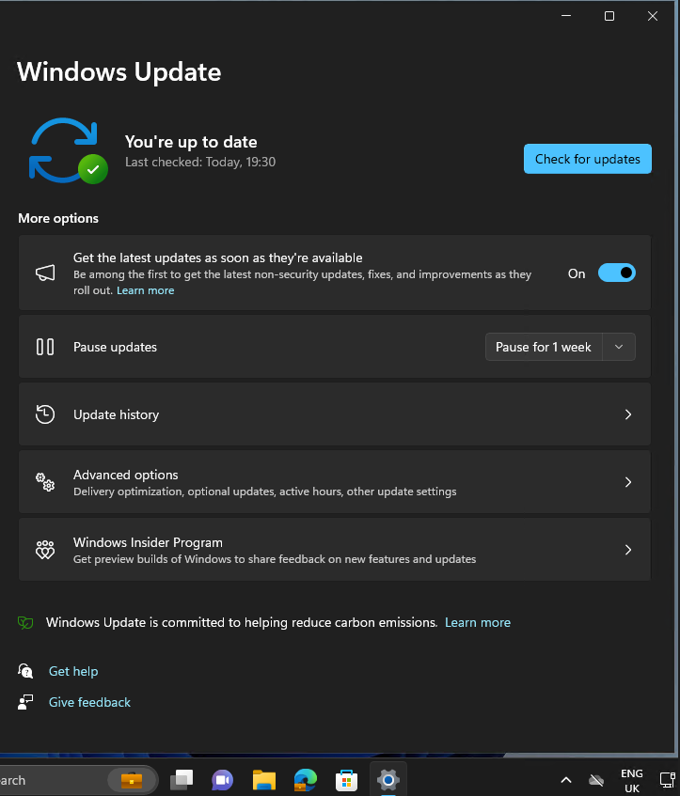Click the carbon emissions leaf icon

tap(25, 622)
